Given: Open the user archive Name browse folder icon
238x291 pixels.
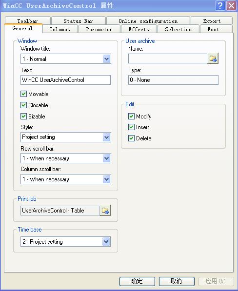Looking at the screenshot, I should click(213, 58).
